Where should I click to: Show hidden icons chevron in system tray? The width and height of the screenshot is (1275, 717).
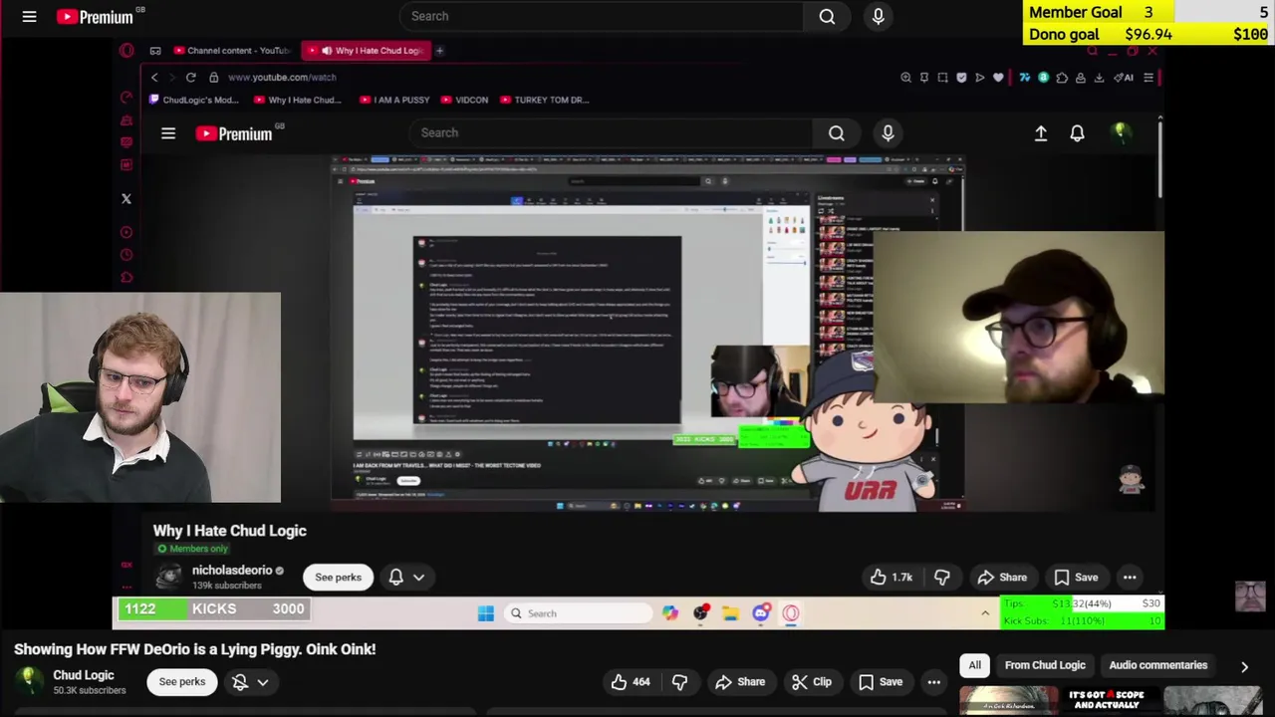pos(985,613)
